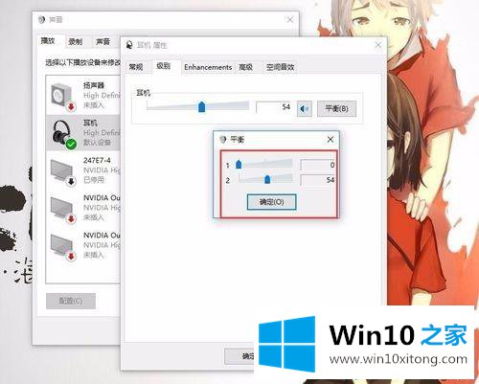Open the 高级 tab
Screen dimensions: 479x384
(x=246, y=67)
